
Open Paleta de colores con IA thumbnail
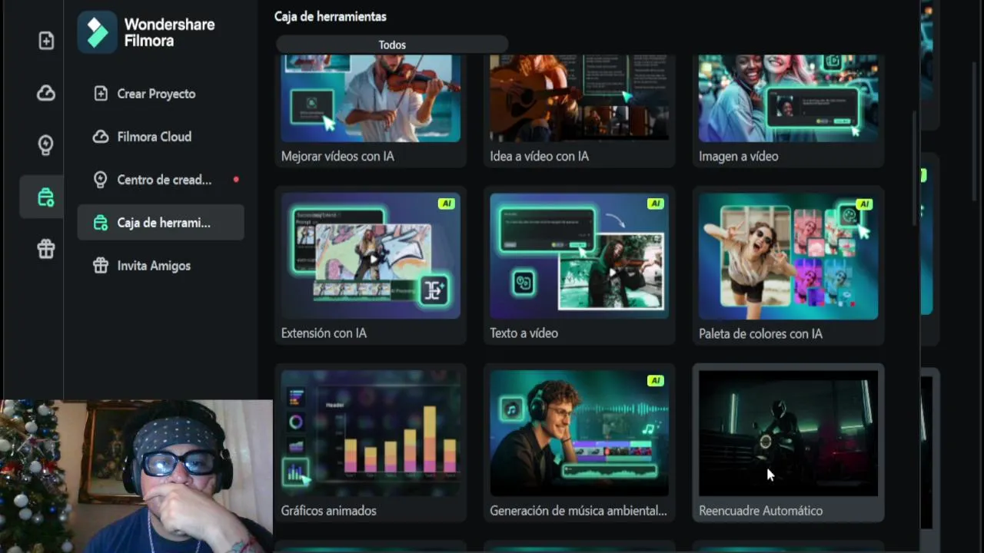[x=788, y=256]
